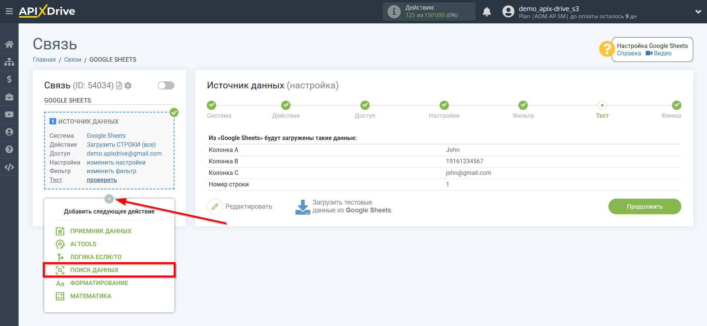Viewport: 707px width, 326px height.
Task: Click the 'Номер строки' row label
Action: [x=229, y=184]
